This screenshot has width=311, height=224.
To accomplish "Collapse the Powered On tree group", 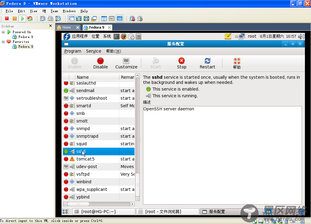I will 3,32.
